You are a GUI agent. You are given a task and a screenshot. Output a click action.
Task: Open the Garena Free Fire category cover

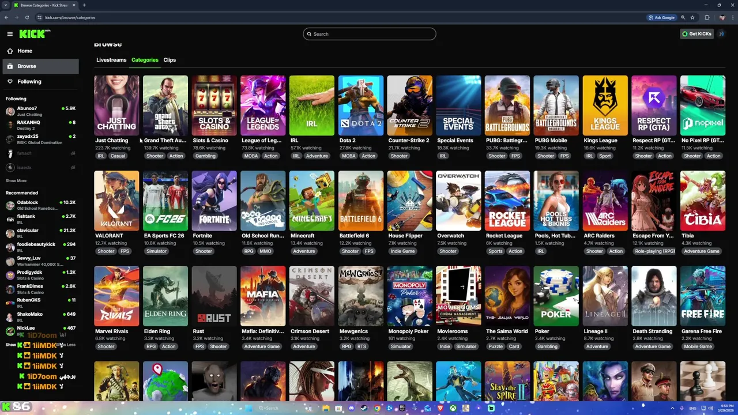tap(703, 296)
